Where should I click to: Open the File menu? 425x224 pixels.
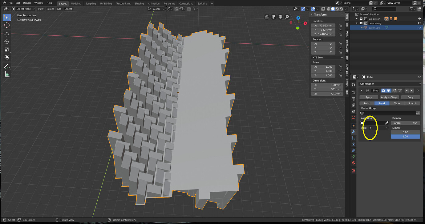[x=10, y=3]
